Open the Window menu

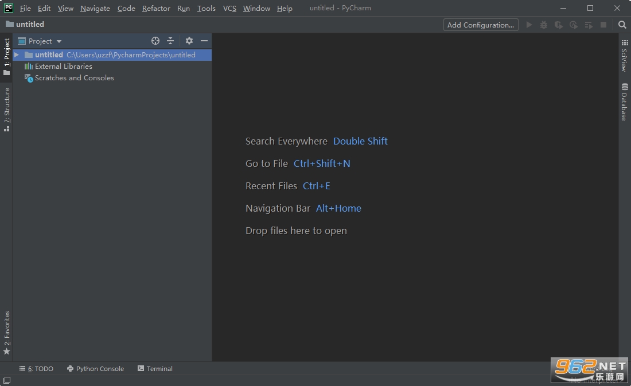[257, 9]
